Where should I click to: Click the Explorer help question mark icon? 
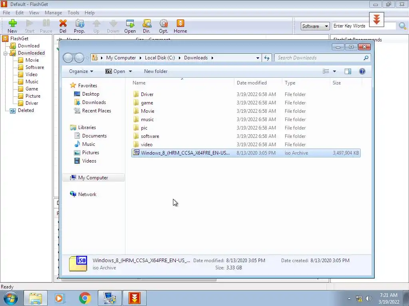(362, 71)
